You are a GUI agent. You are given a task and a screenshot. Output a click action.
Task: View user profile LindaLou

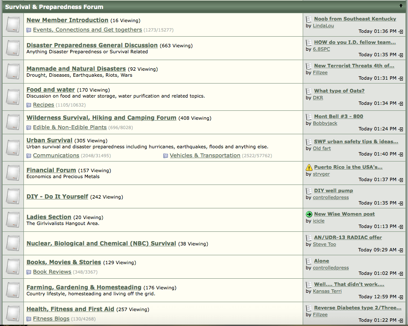point(324,26)
